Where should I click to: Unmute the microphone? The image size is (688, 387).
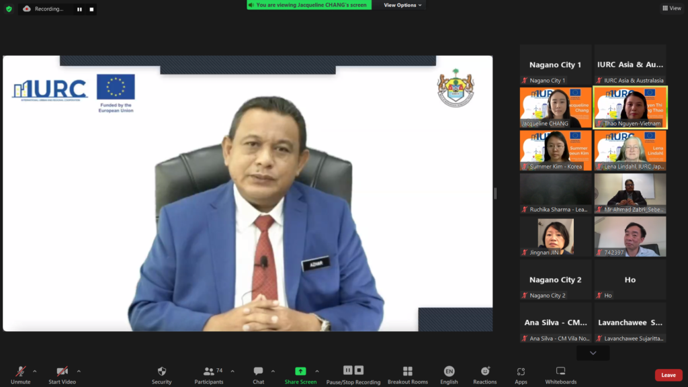[x=21, y=374]
